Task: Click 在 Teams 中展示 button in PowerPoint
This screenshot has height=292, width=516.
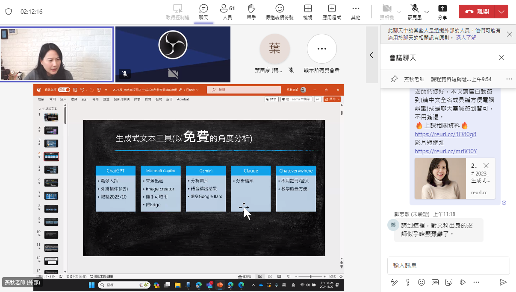Action: click(x=295, y=99)
